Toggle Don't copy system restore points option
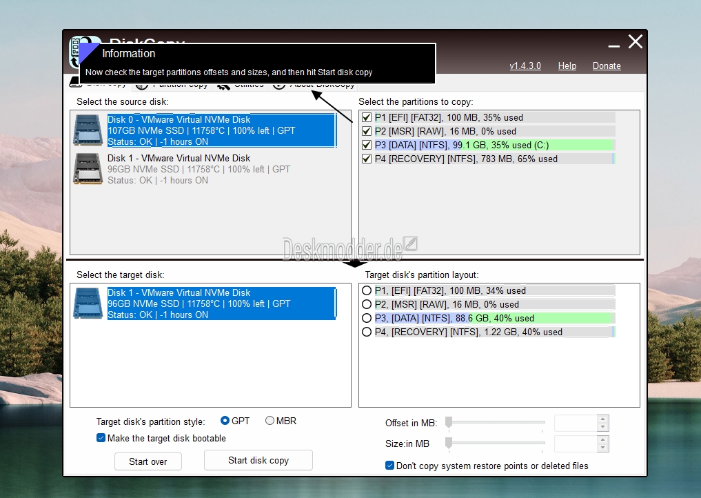 pyautogui.click(x=390, y=466)
